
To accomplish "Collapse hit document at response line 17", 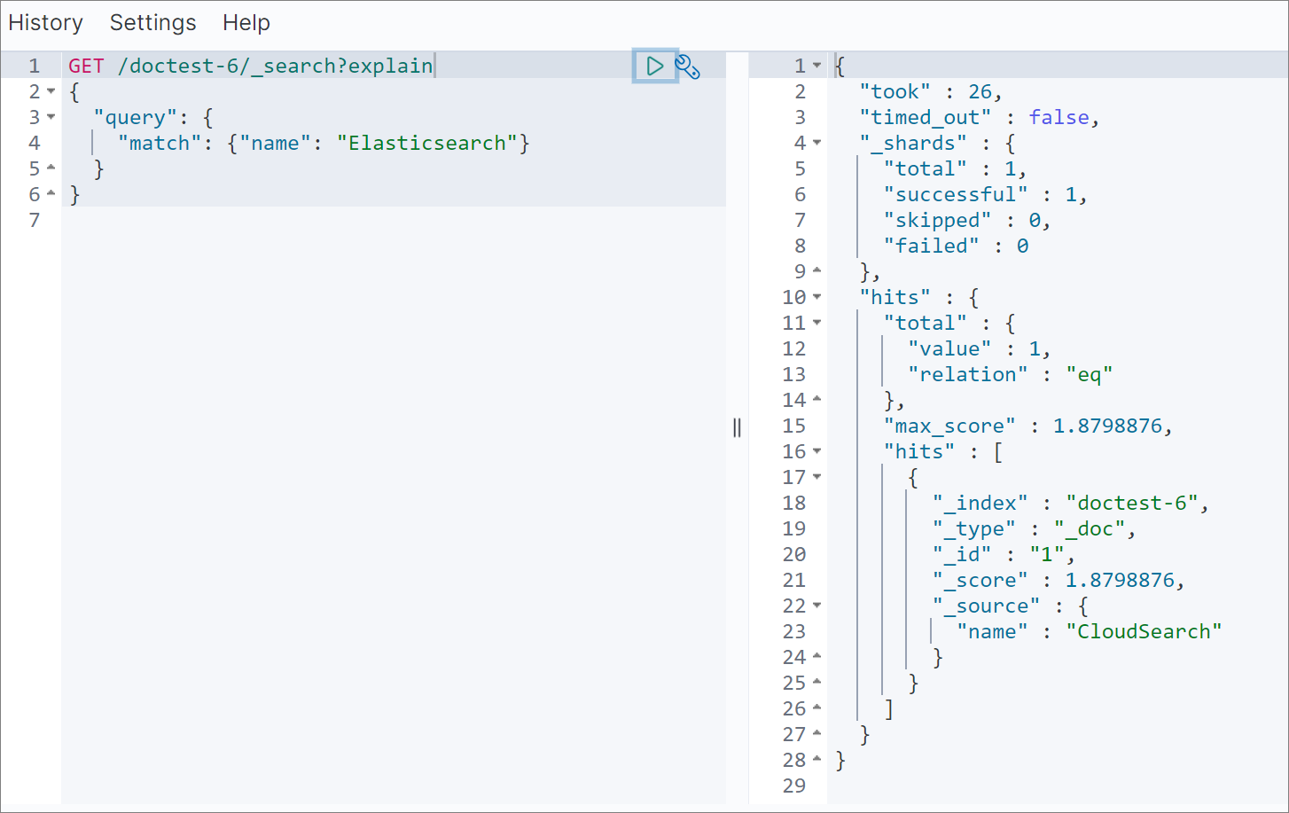I will point(817,477).
